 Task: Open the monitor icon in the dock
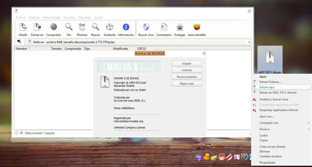tap(199, 158)
